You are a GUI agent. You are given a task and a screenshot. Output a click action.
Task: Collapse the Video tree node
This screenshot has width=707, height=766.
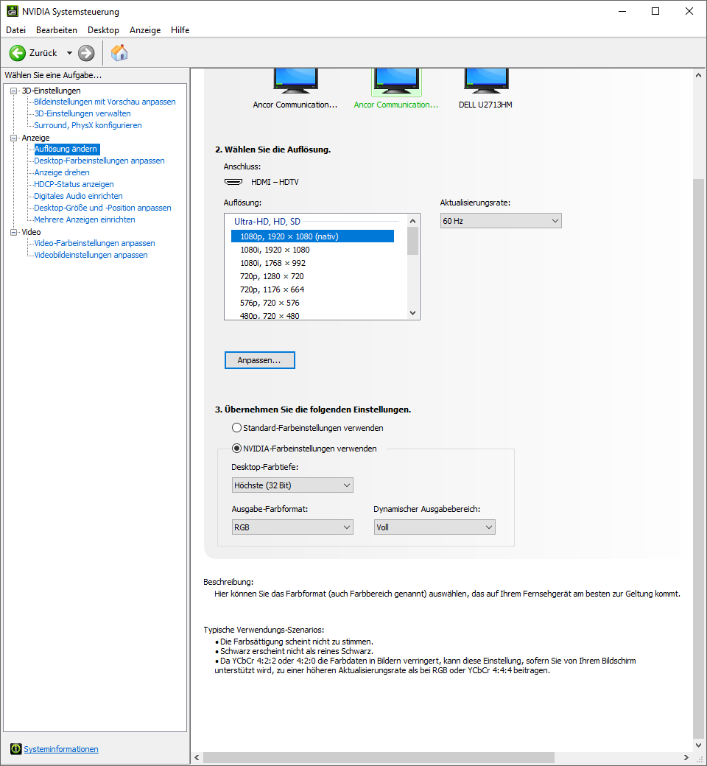point(14,232)
